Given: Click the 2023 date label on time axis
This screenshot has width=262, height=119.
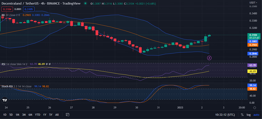Looking at the screenshot, I should pos(180,107).
